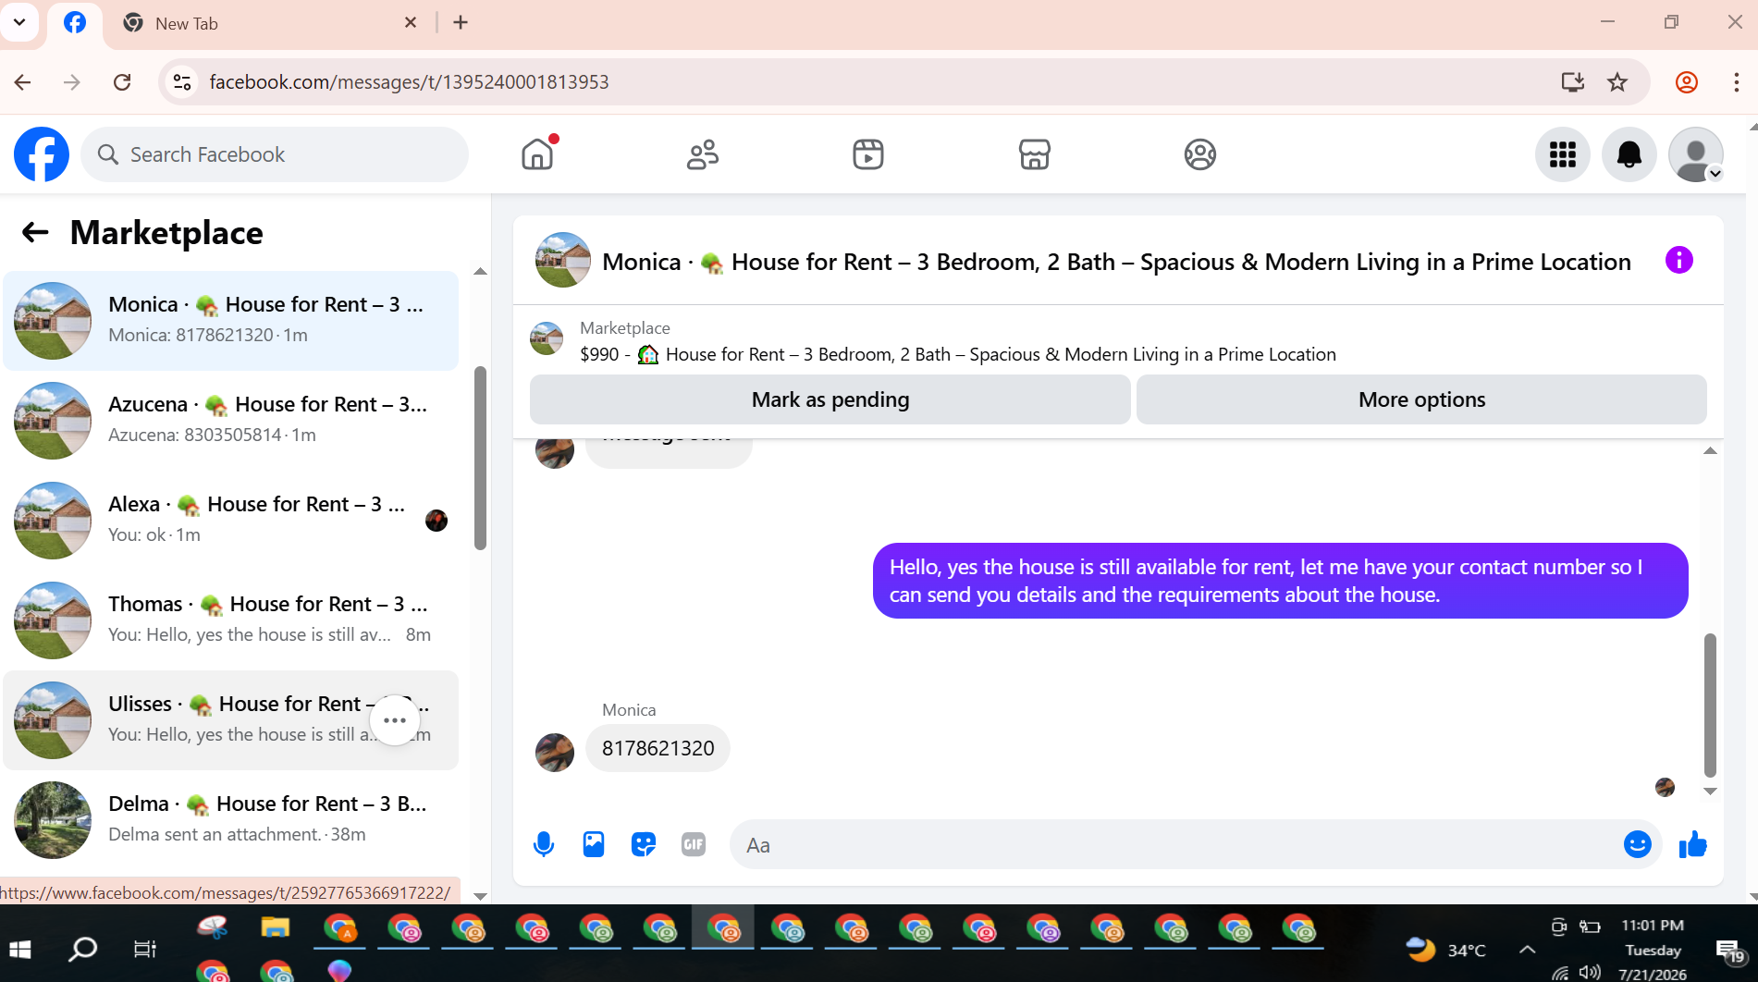Screen dimensions: 1758x982
Task: Choose a GIF to send
Action: pos(694,844)
